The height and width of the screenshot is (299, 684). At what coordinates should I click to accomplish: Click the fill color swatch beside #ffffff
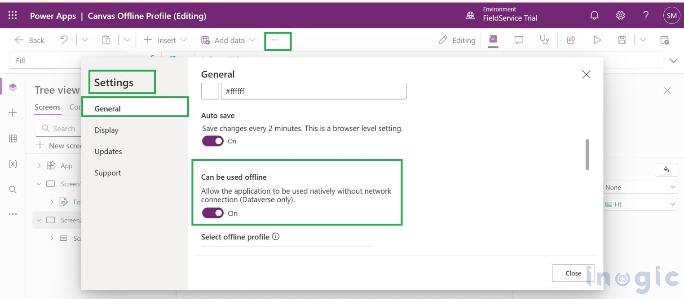tap(210, 91)
